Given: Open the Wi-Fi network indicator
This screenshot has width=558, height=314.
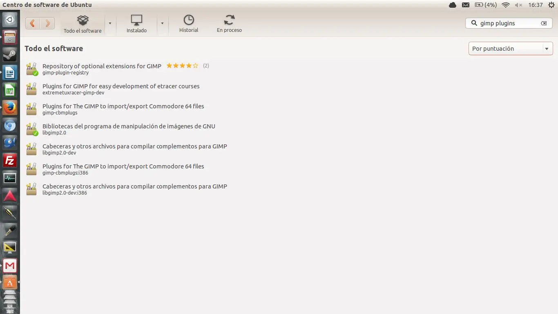Looking at the screenshot, I should (506, 5).
